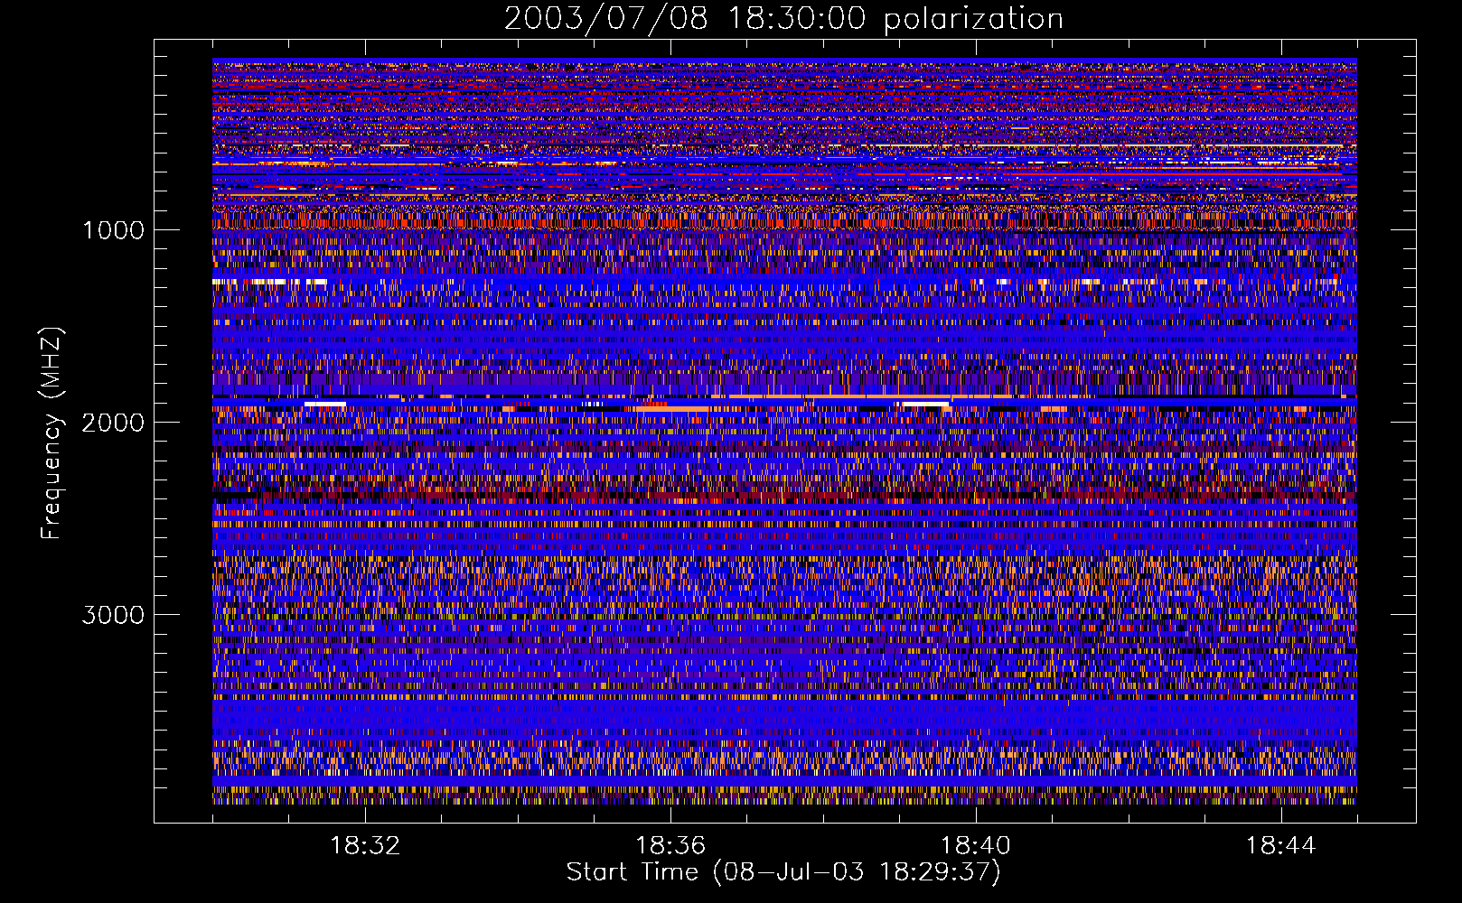The width and height of the screenshot is (1462, 903).
Task: Click the 2000 frequency tick label
Action: pyautogui.click(x=113, y=423)
